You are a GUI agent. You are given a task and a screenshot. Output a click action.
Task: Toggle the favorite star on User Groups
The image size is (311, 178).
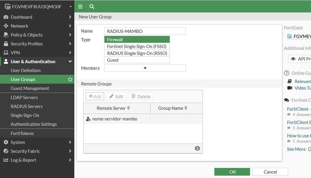(x=70, y=80)
